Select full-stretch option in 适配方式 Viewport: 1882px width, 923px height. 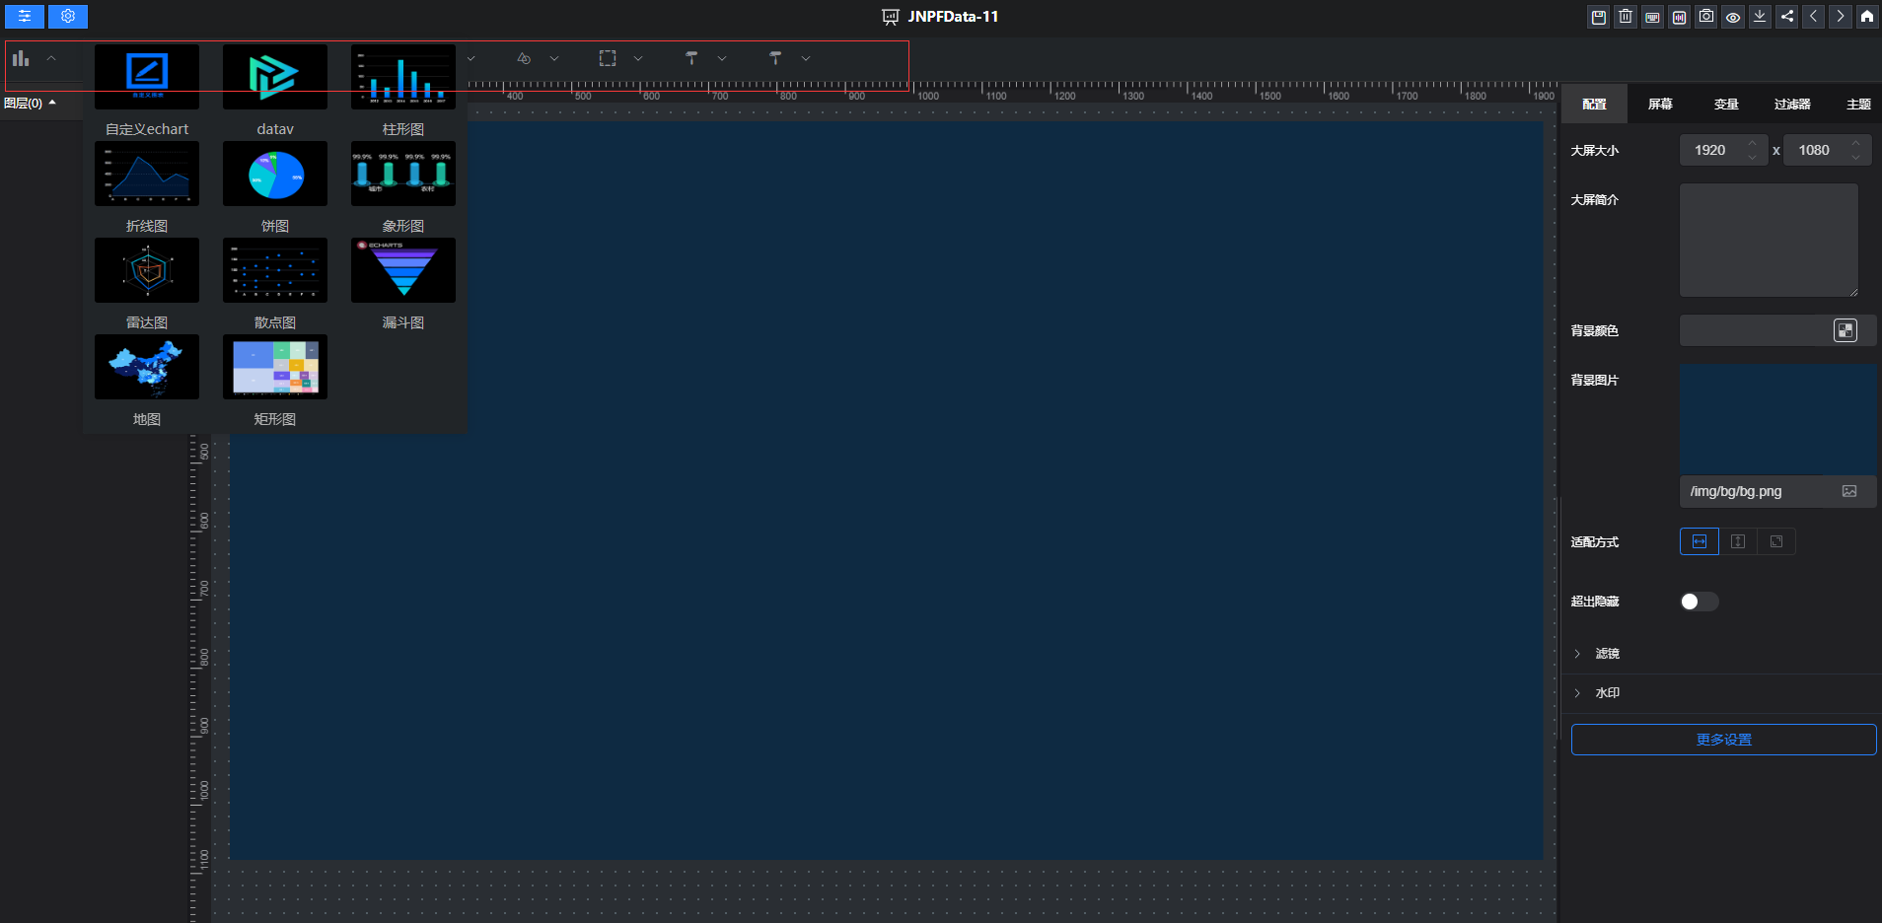coord(1776,541)
